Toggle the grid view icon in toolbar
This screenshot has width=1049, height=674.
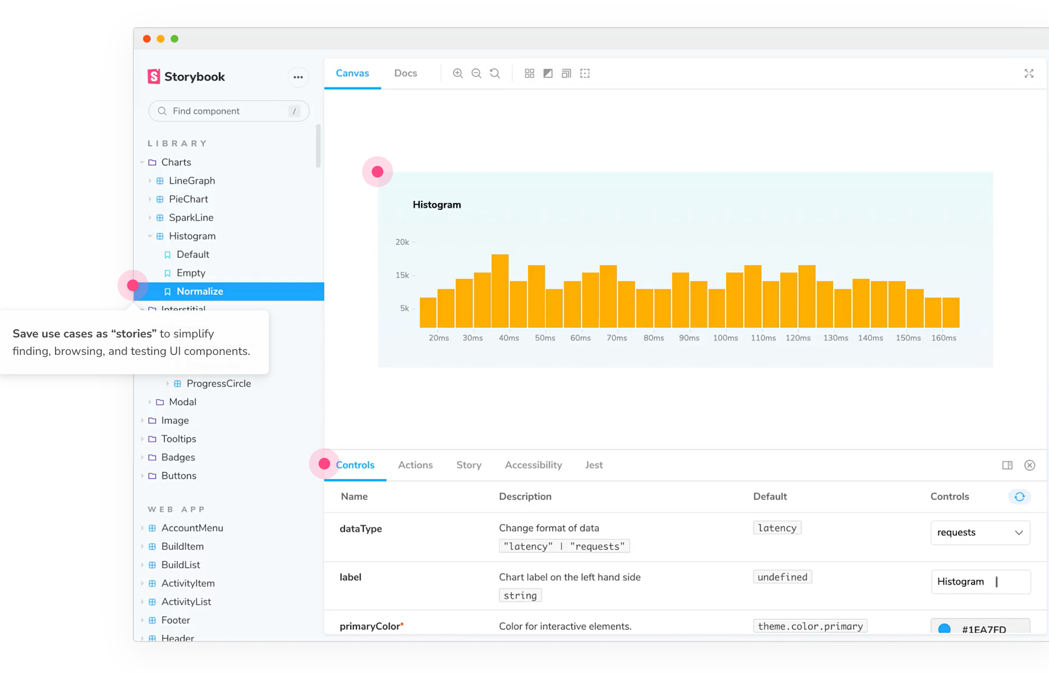(530, 73)
